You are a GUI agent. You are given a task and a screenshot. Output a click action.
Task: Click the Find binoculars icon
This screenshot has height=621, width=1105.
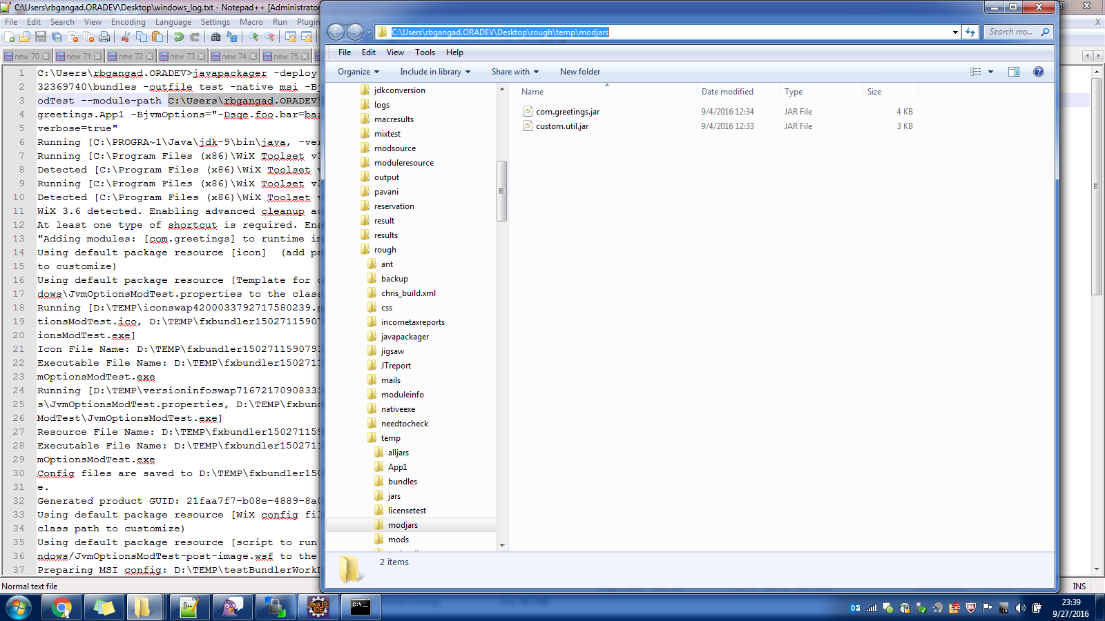coord(215,37)
